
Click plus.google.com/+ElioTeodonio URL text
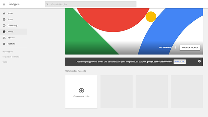[157, 62]
